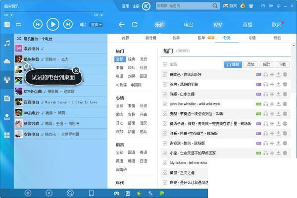Open the music note sidebar icon
The width and height of the screenshot is (297, 198).
point(7,44)
